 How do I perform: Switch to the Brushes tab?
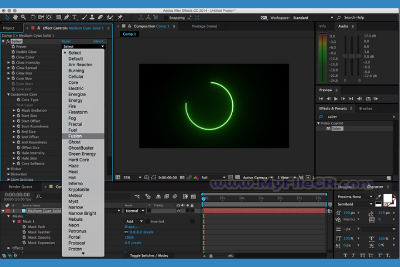point(366,108)
